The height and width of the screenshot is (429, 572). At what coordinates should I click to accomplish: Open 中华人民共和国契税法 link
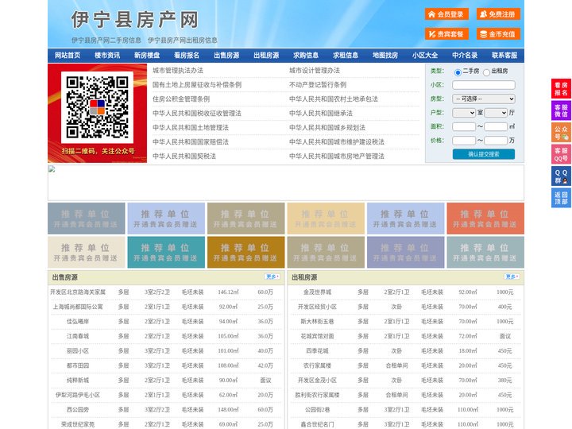click(184, 157)
